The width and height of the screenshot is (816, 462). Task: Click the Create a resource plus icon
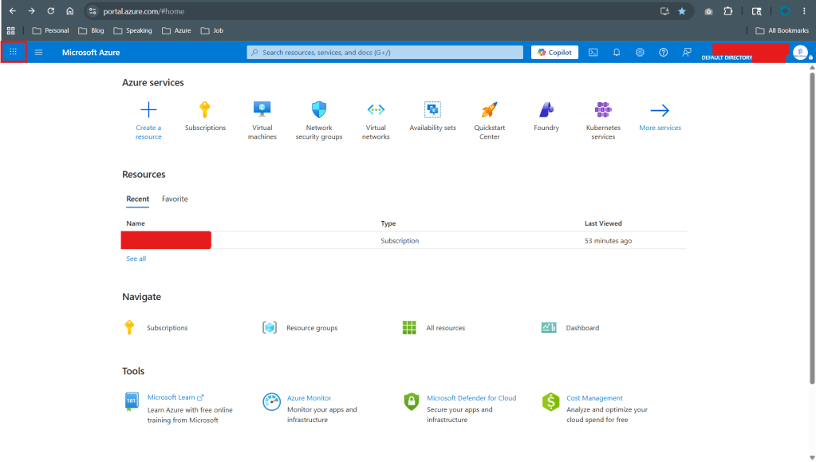click(x=148, y=110)
